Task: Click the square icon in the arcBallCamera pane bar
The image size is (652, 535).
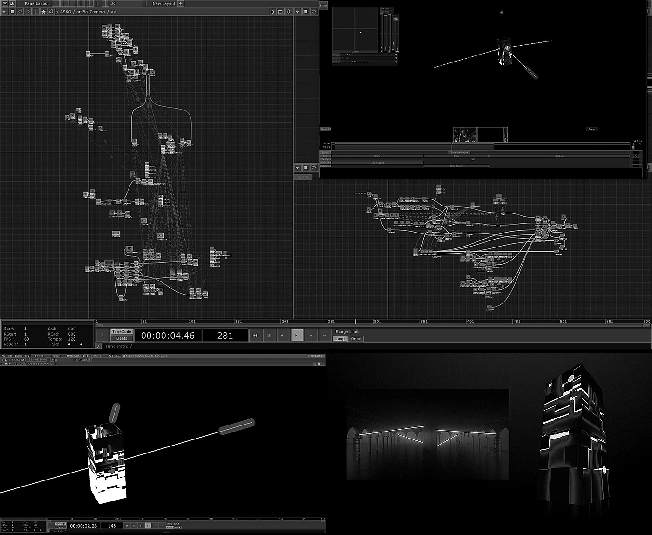Action: pos(12,12)
